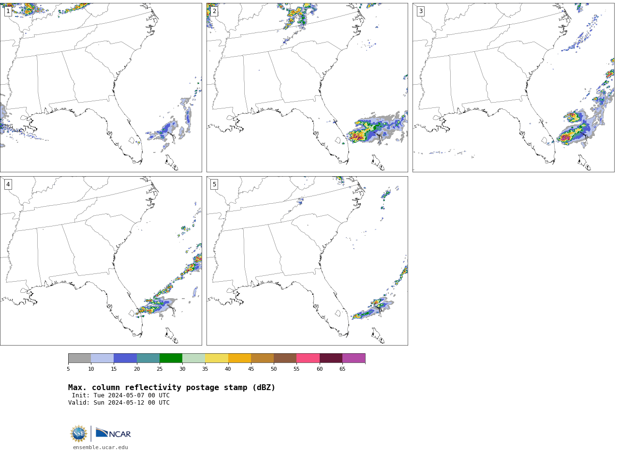This screenshot has height=453, width=619.
Task: Open the ensemble.ucar.edu link text
Action: coord(101,448)
